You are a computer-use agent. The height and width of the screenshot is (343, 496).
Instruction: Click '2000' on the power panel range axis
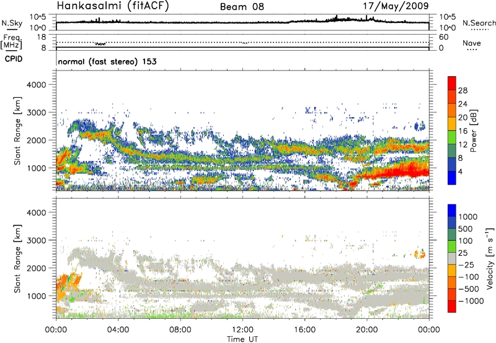coord(36,140)
